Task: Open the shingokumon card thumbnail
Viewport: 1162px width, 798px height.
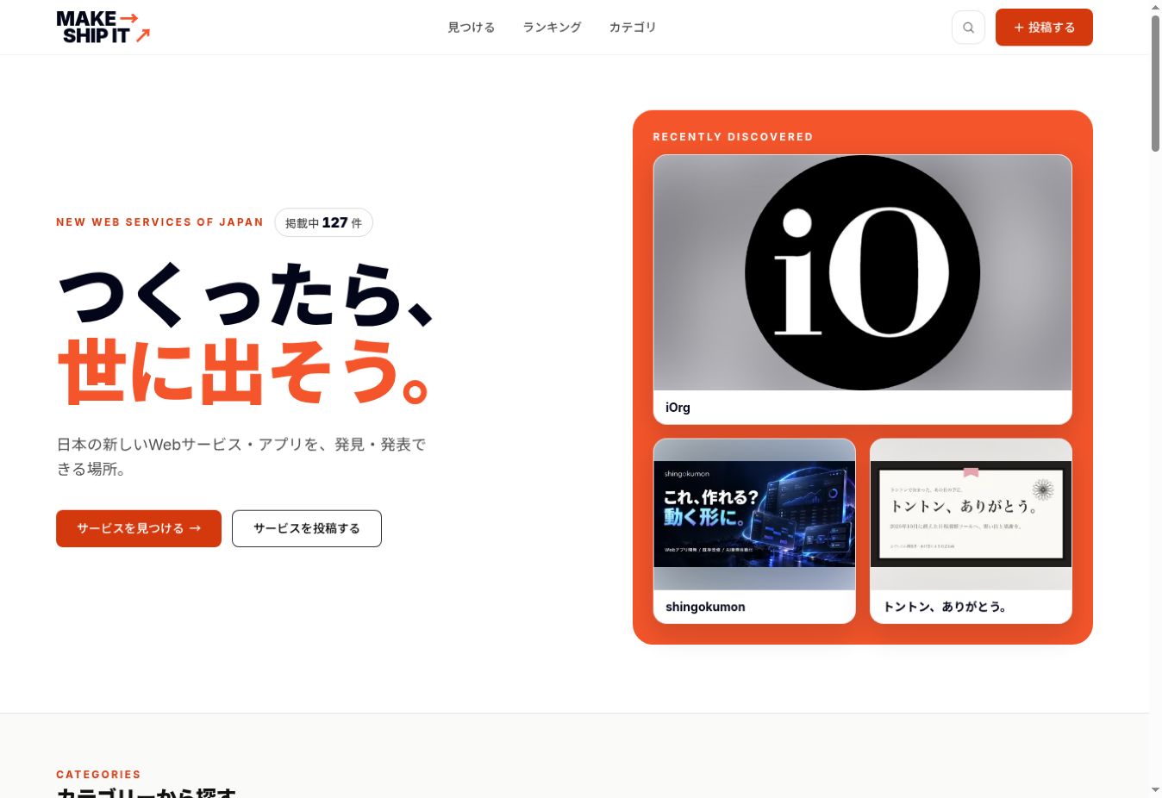Action: tap(754, 514)
